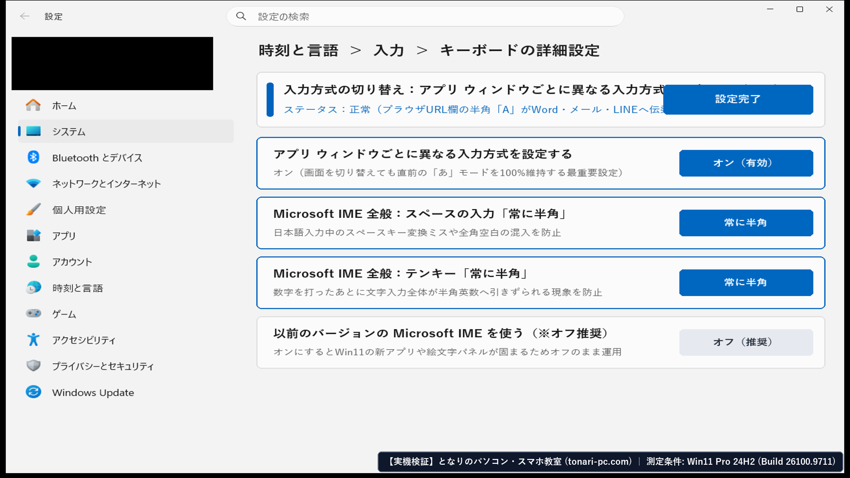This screenshot has height=478, width=850.
Task: Open プライバシーとセキュリティ section
Action: pyautogui.click(x=126, y=366)
